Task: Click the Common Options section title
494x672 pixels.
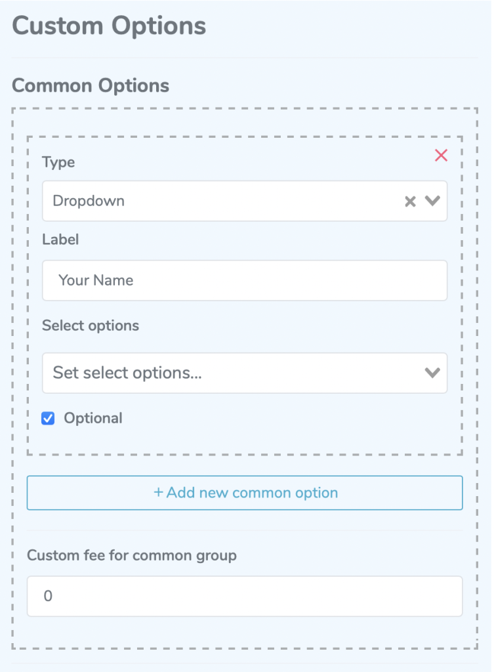Action: (x=91, y=85)
